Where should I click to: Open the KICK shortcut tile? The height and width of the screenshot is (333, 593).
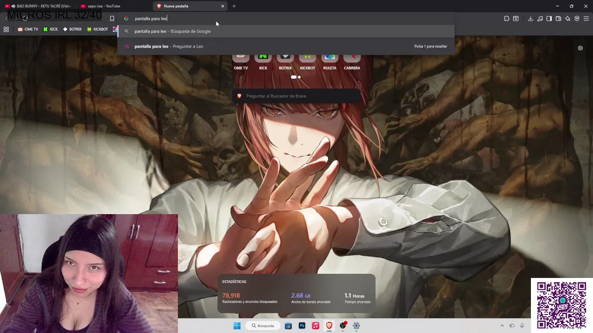pos(263,62)
